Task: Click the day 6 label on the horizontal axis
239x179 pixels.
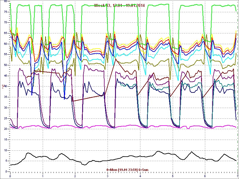Action: pyautogui.click(x=205, y=176)
